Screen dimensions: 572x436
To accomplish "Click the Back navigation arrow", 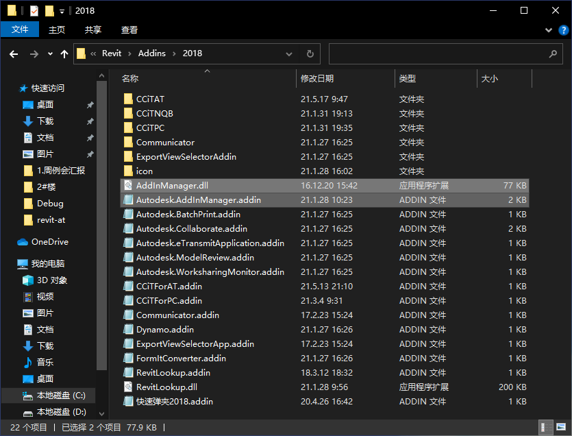I will click(14, 54).
